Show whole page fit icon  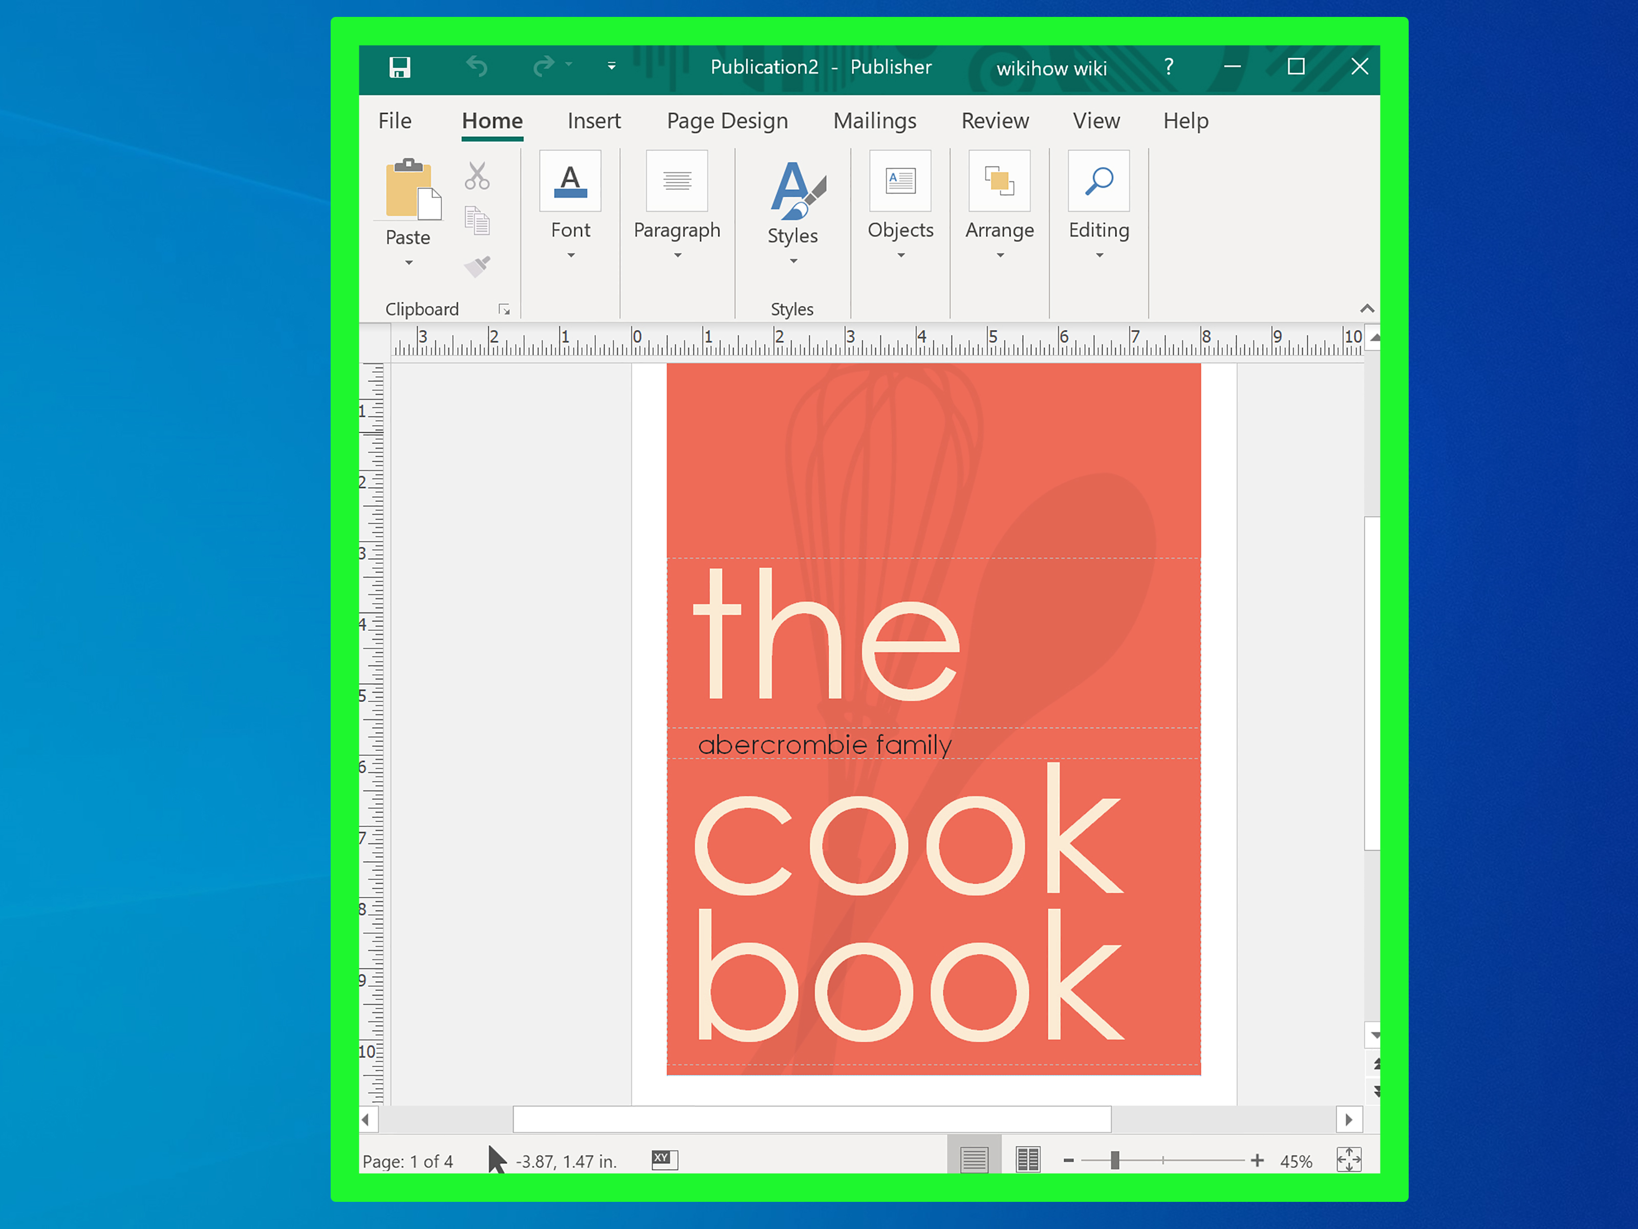tap(1349, 1159)
